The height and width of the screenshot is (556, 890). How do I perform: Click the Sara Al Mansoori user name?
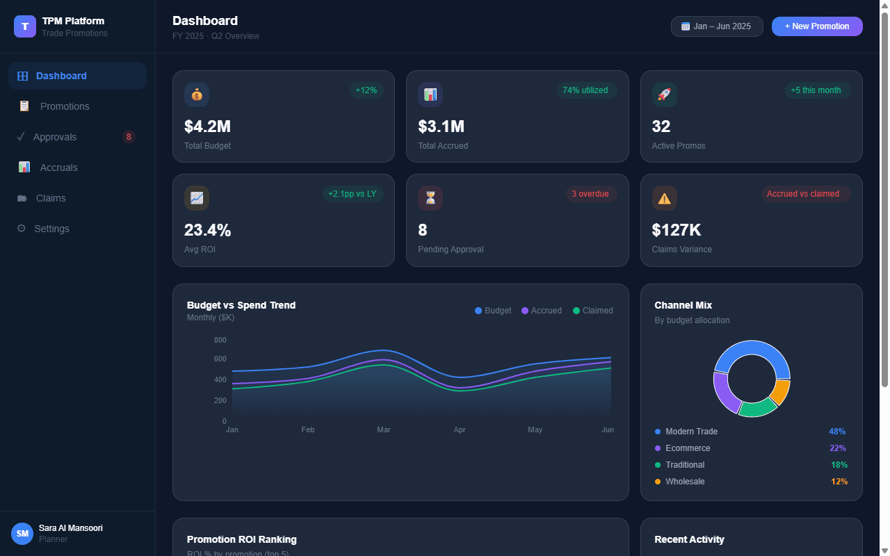click(x=71, y=528)
